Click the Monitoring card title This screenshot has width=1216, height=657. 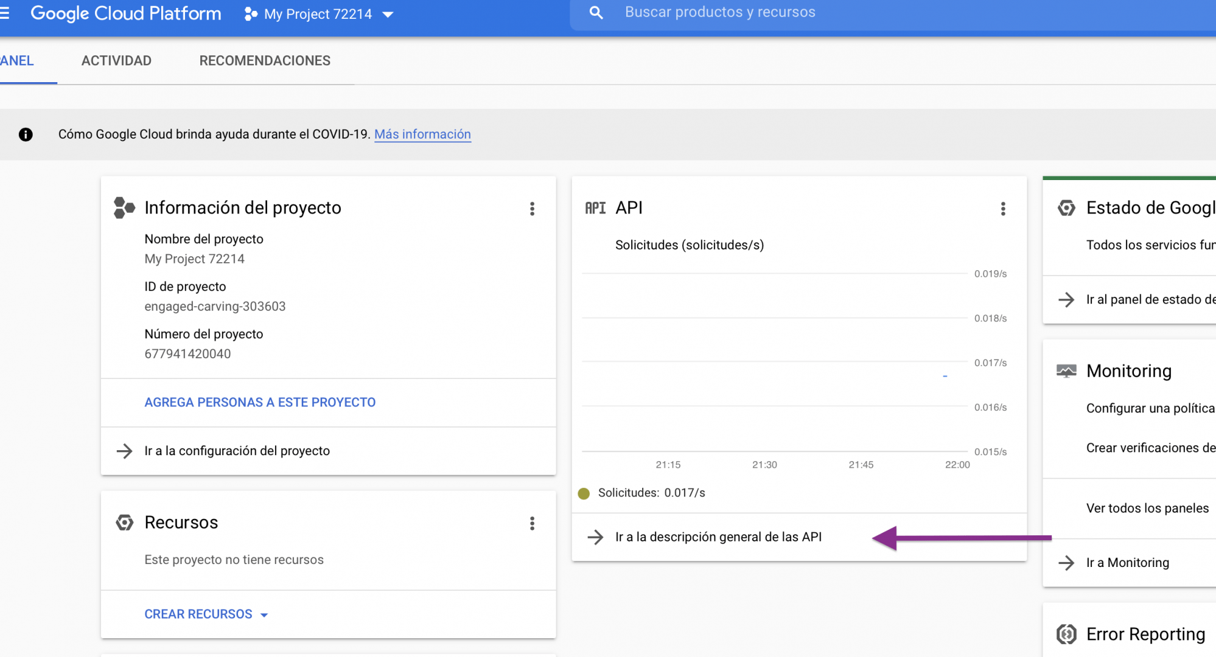tap(1129, 371)
